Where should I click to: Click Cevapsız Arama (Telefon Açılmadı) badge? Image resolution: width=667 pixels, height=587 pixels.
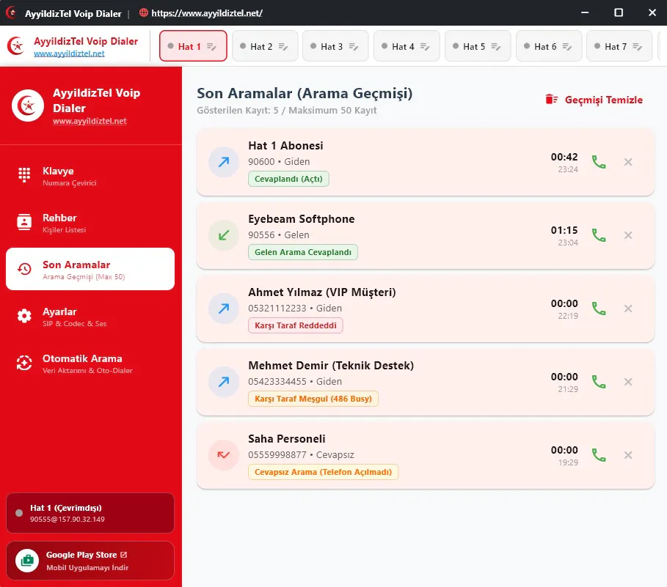324,473
